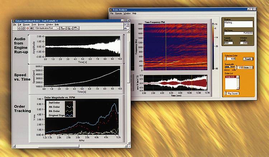Select Order 4.0 in the Order List

pyautogui.click(x=231, y=77)
